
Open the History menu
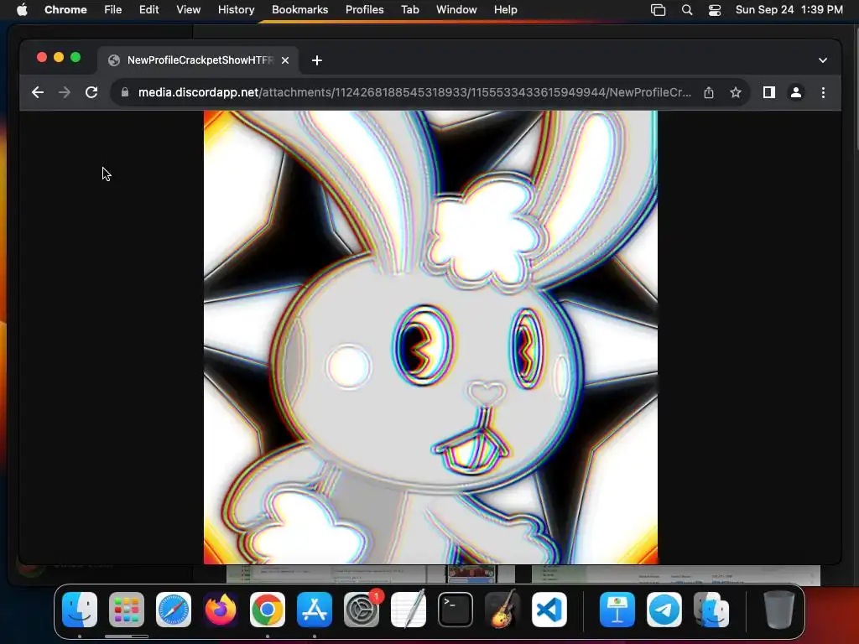tap(236, 10)
